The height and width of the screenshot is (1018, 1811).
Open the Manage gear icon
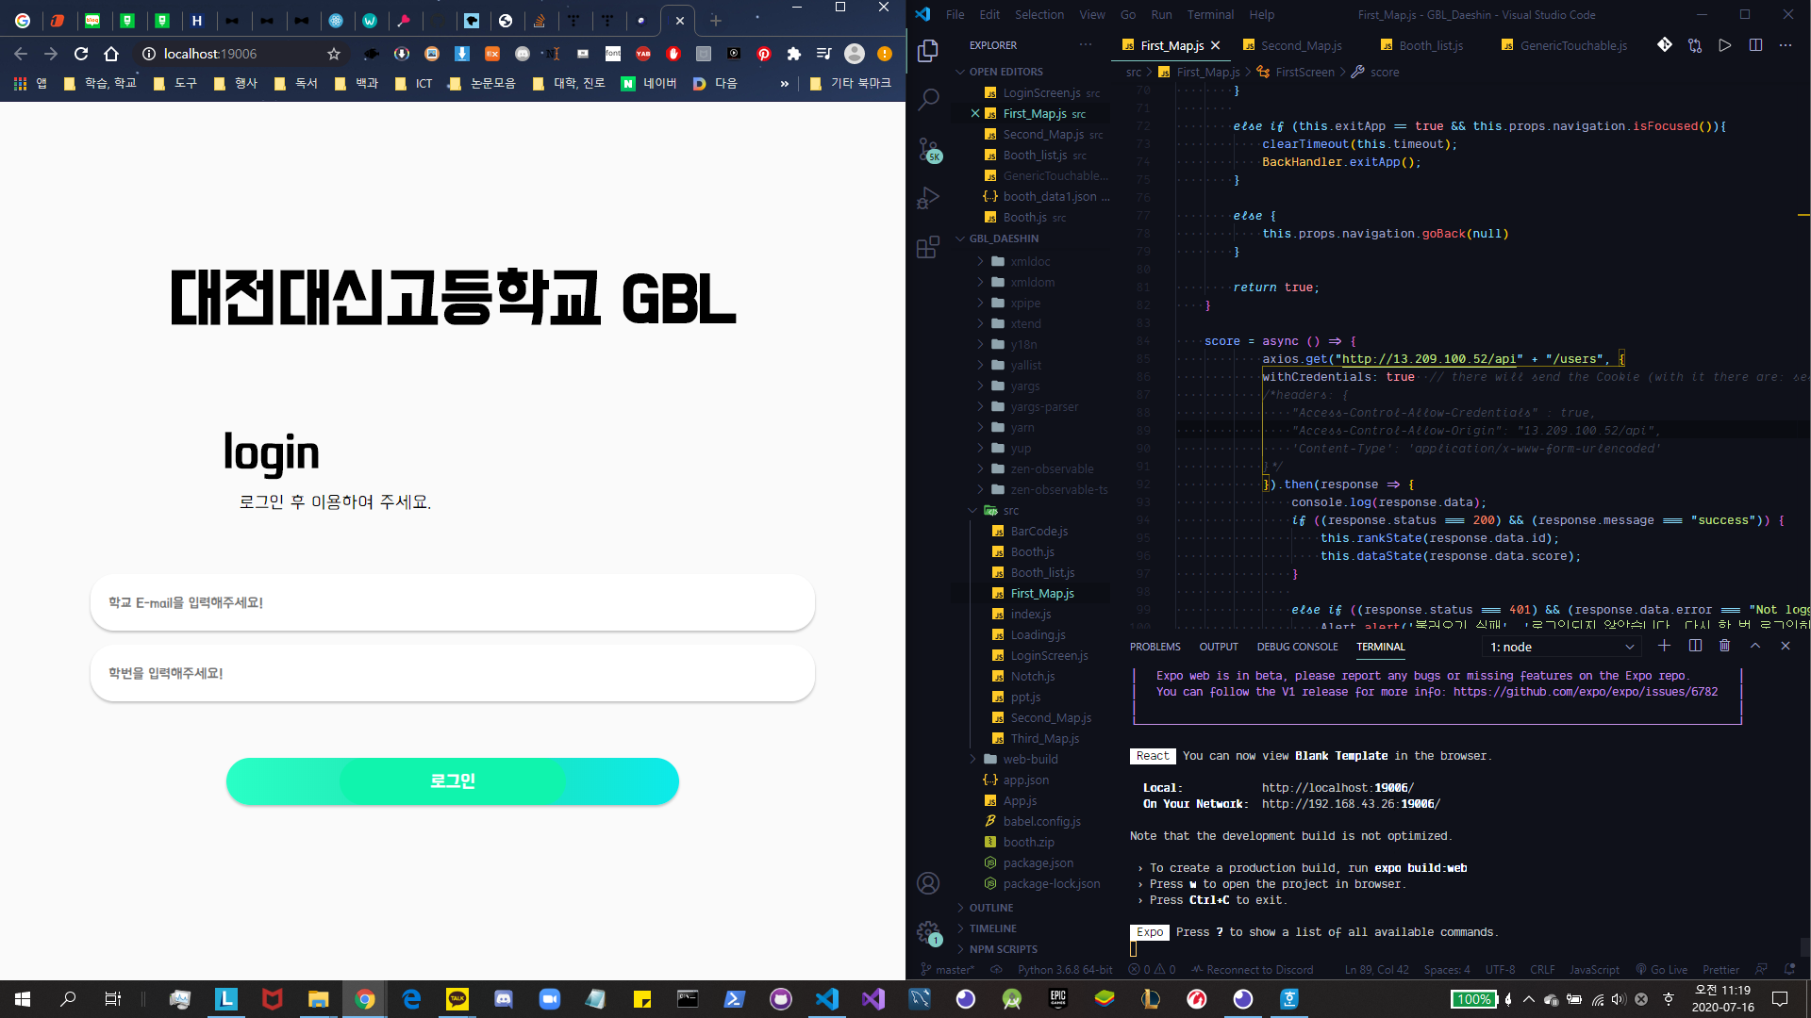click(x=928, y=932)
